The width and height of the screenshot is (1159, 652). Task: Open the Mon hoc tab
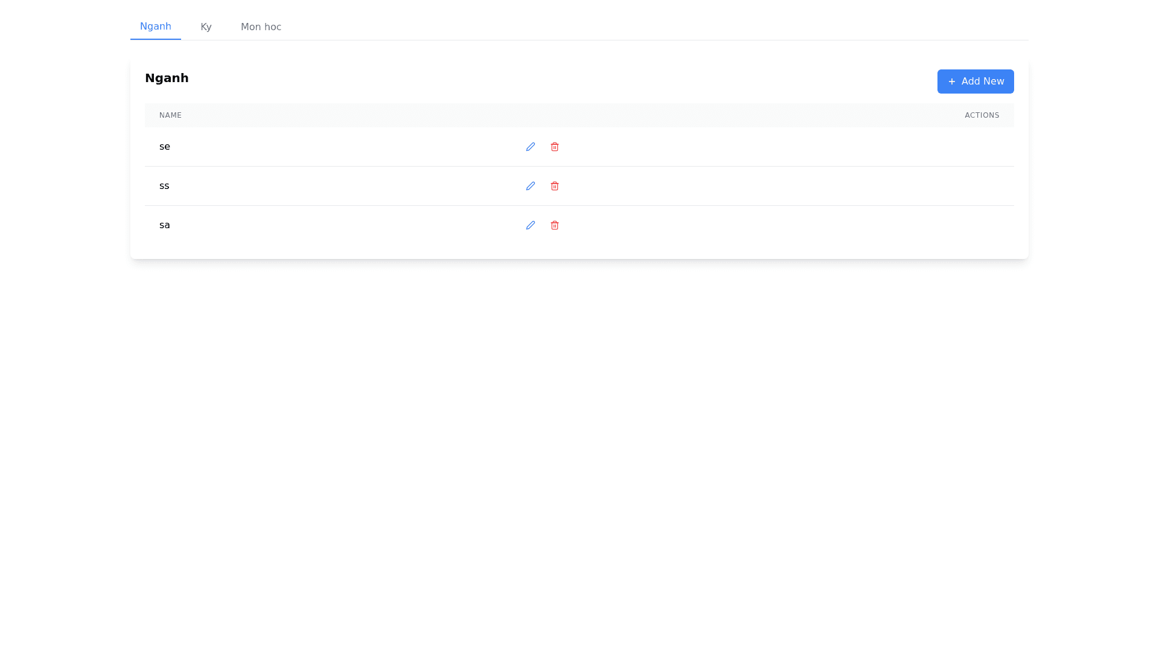[x=261, y=27]
